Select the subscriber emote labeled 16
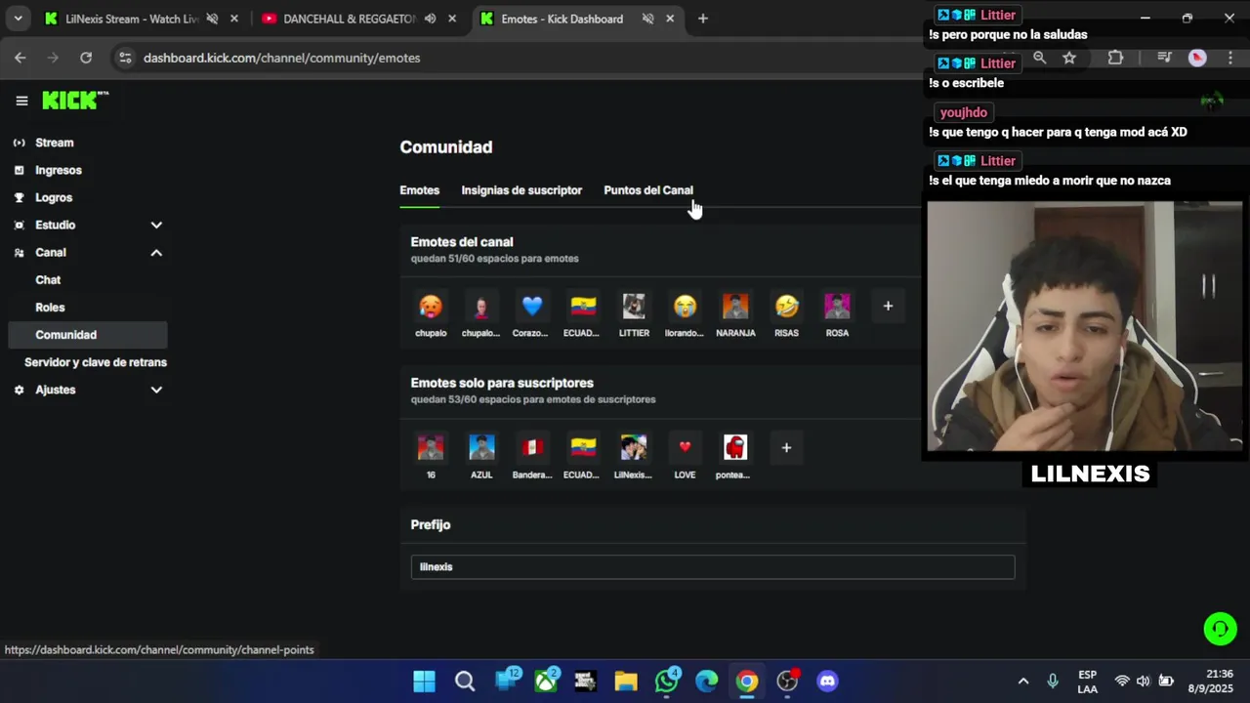Screen dimensions: 1250x703 tap(431, 448)
